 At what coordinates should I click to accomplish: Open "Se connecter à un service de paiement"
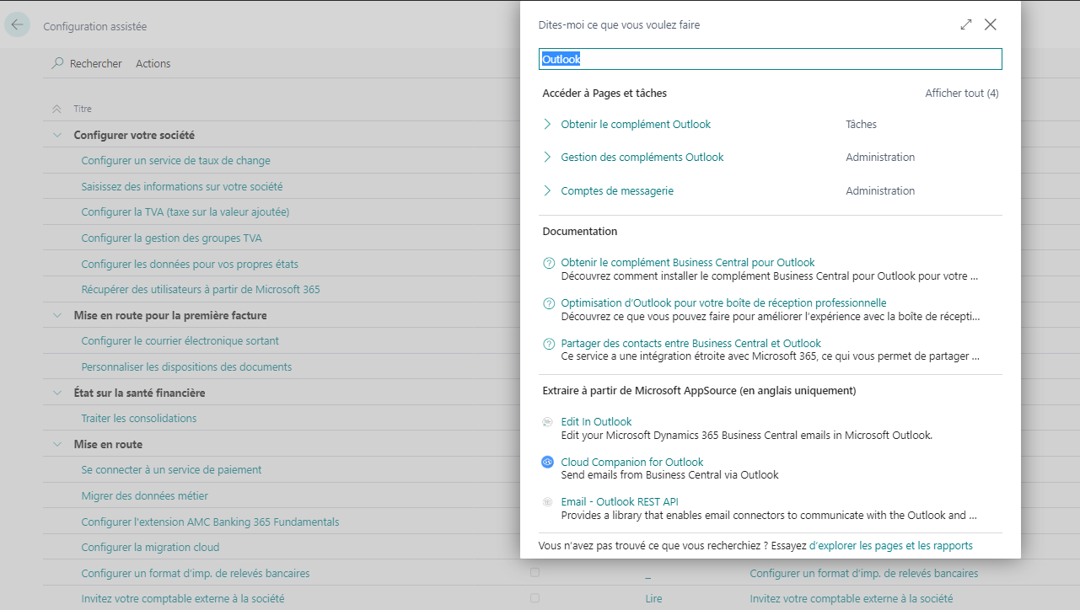coord(171,469)
